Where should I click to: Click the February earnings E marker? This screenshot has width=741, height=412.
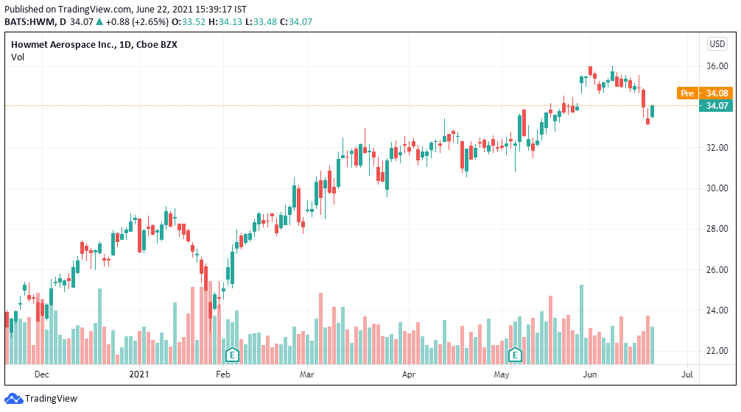click(232, 355)
